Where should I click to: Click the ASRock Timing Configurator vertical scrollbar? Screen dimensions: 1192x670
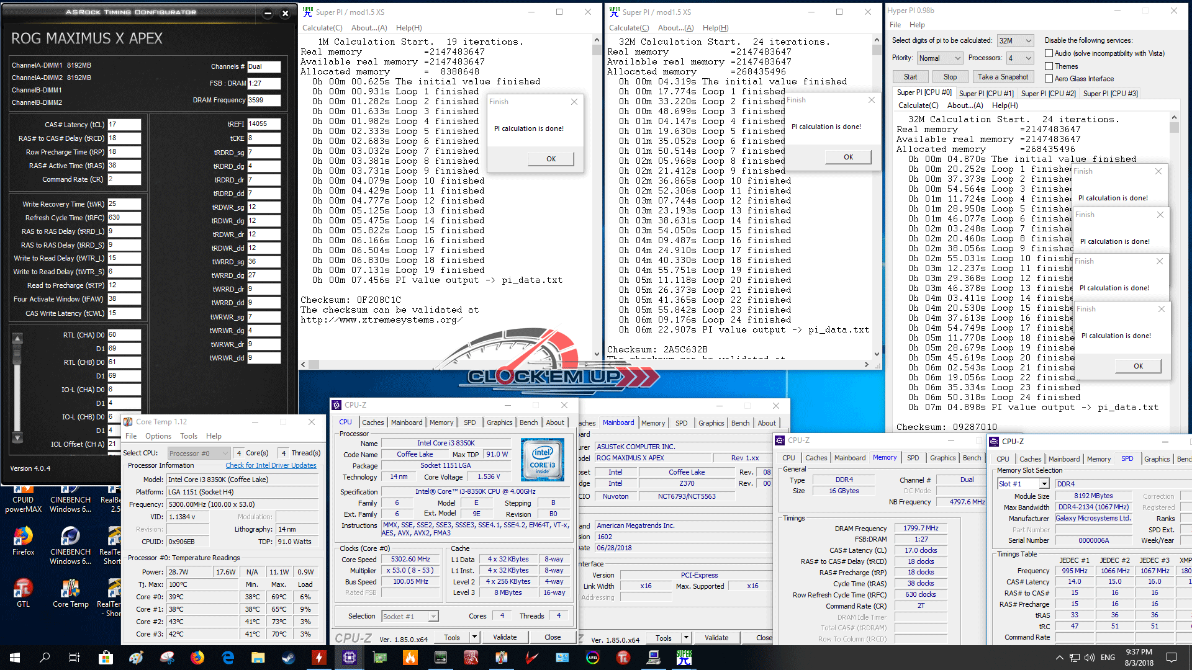[17, 388]
